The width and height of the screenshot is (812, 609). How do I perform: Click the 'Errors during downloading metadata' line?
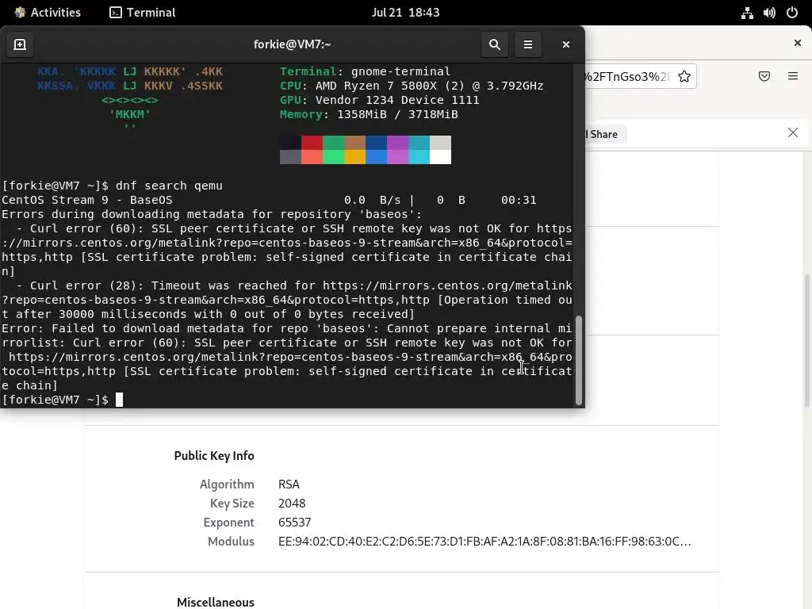point(212,214)
